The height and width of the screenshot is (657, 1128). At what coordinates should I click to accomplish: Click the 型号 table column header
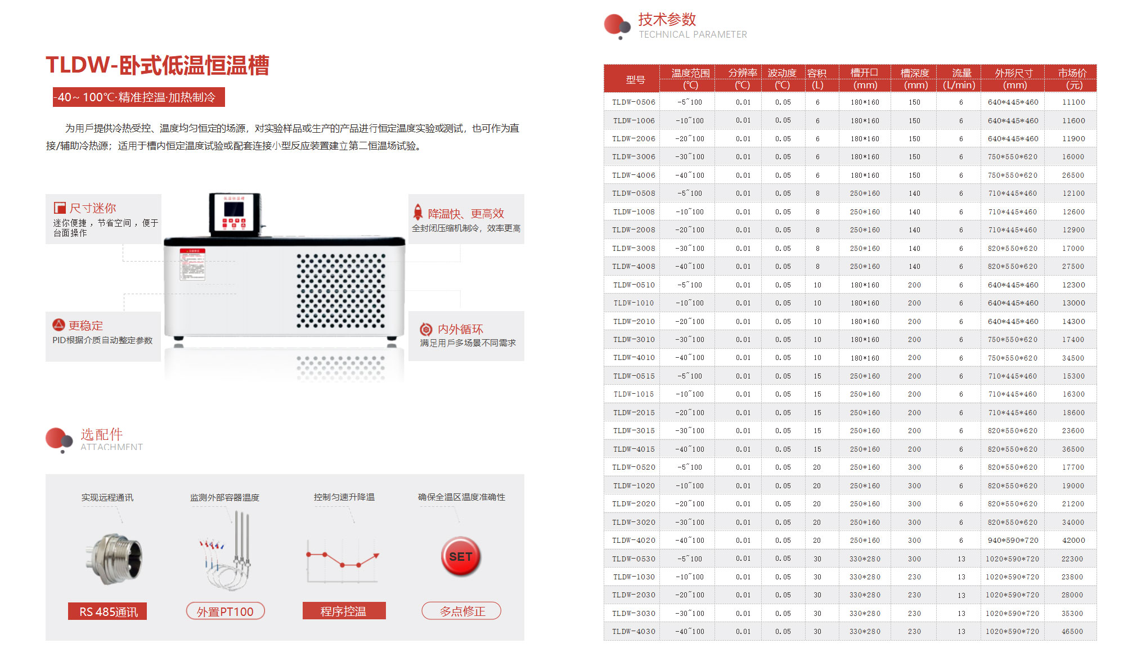635,79
